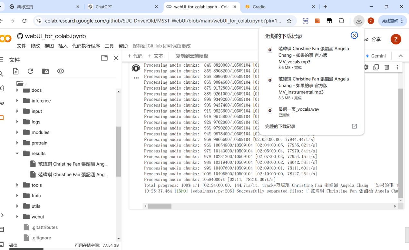
Task: Stop the running cell execution
Action: coord(136,68)
